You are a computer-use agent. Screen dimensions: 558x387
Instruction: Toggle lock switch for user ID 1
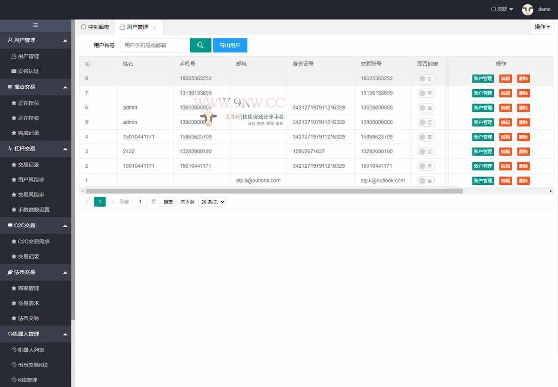click(425, 181)
